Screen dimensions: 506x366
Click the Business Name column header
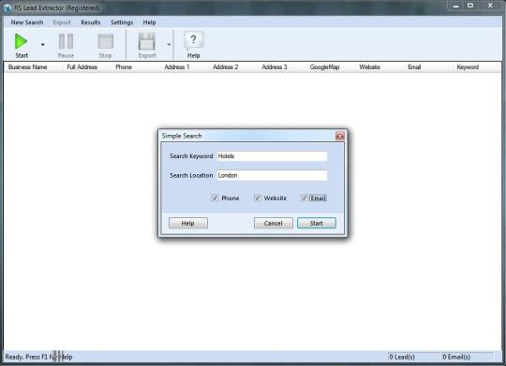pos(28,67)
